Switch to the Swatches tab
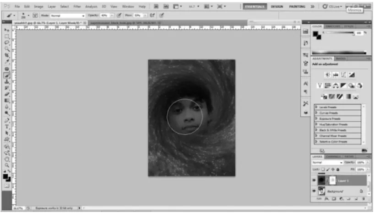 click(x=333, y=26)
